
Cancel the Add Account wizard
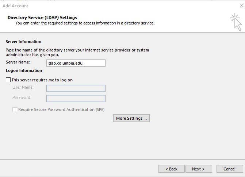tap(230, 169)
